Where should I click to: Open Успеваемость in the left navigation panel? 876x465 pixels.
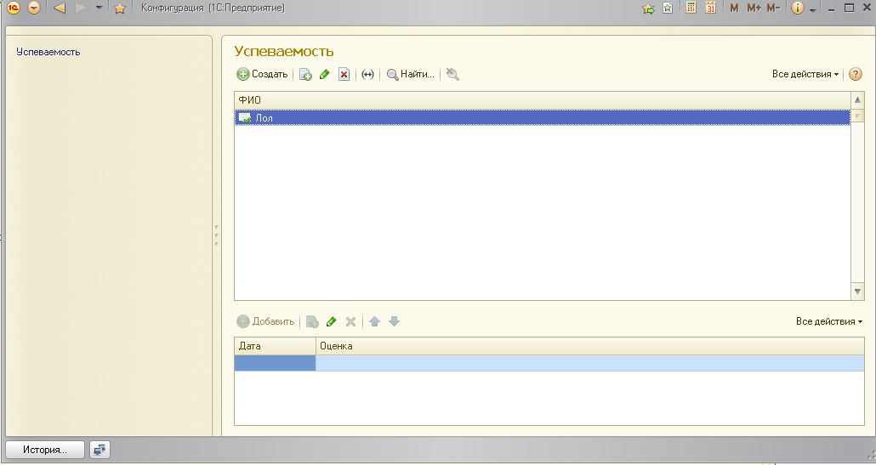(x=48, y=52)
